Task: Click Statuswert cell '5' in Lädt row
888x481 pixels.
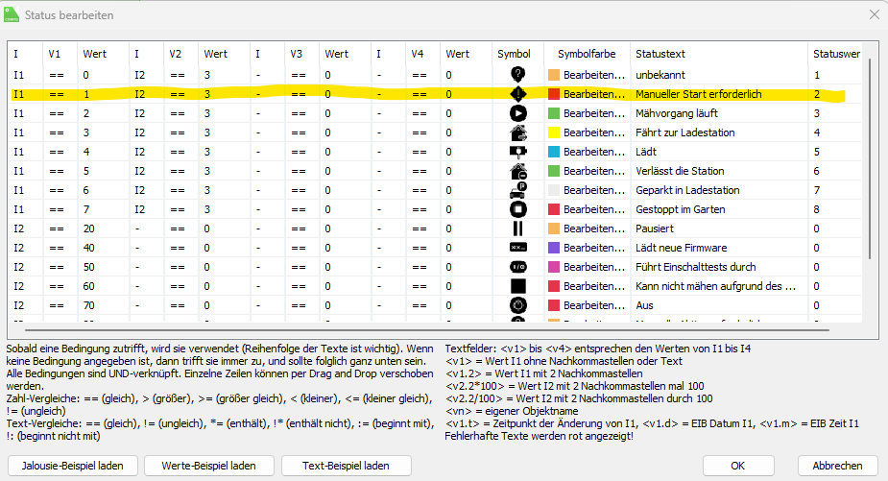Action: 817,152
